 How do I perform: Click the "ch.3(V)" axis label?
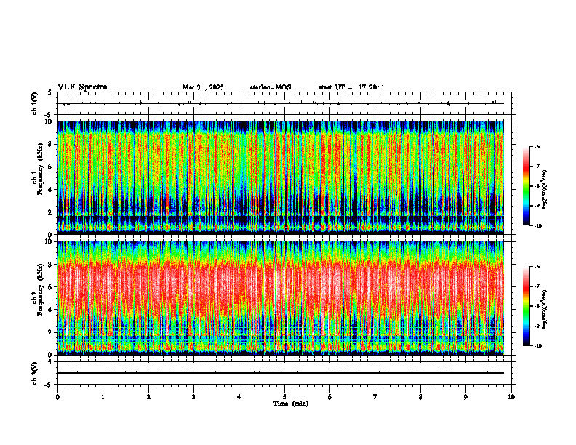35,373
